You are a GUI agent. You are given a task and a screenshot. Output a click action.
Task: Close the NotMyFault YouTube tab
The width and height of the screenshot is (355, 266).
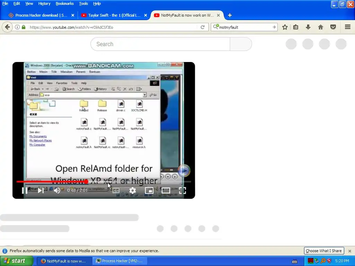click(x=218, y=15)
